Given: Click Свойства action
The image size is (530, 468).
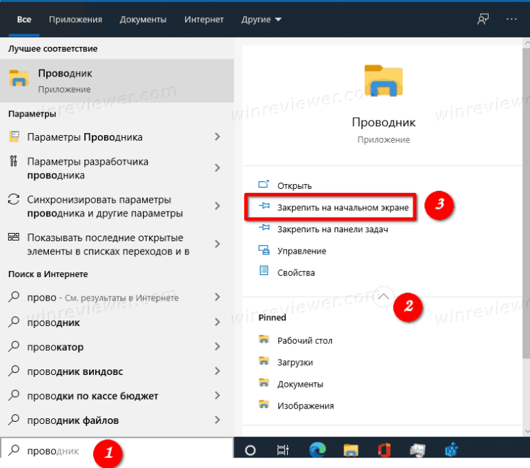Looking at the screenshot, I should click(x=296, y=272).
